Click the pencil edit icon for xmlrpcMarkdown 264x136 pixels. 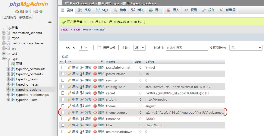tap(69, 132)
